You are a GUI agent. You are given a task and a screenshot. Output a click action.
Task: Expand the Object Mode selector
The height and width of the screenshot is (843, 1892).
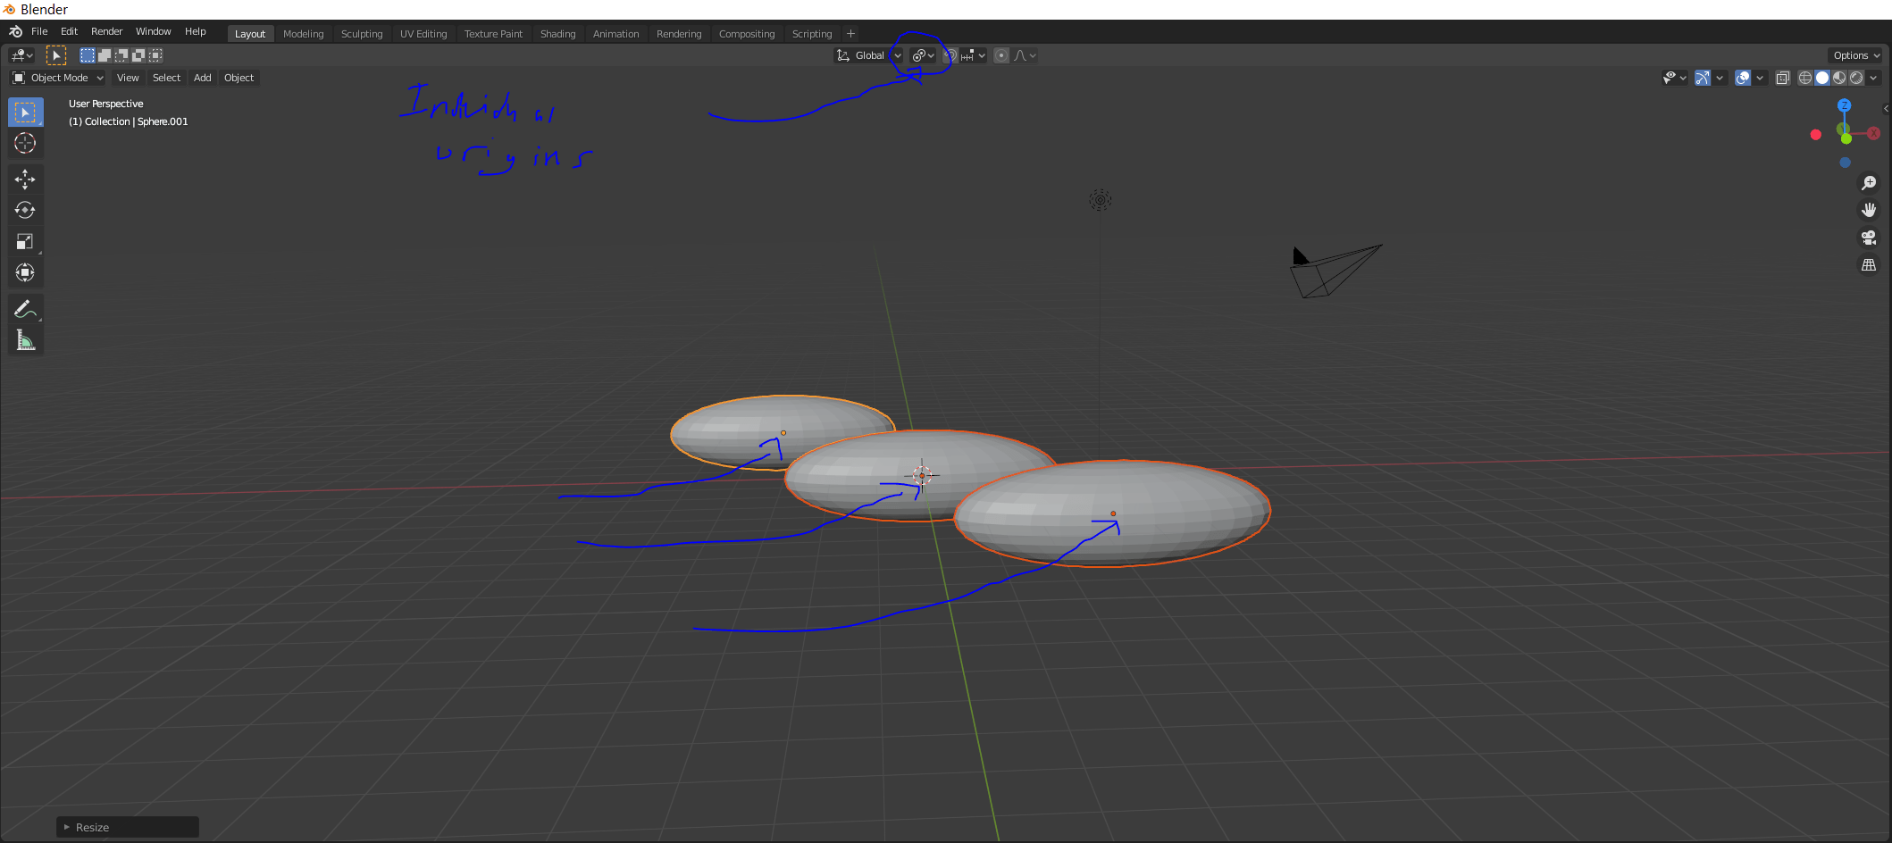tap(58, 78)
